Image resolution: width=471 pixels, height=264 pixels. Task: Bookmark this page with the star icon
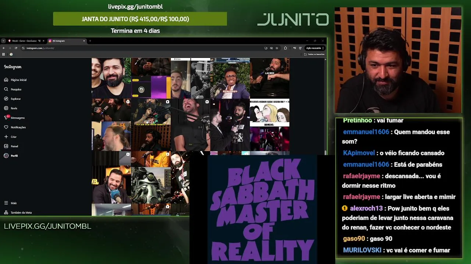277,48
